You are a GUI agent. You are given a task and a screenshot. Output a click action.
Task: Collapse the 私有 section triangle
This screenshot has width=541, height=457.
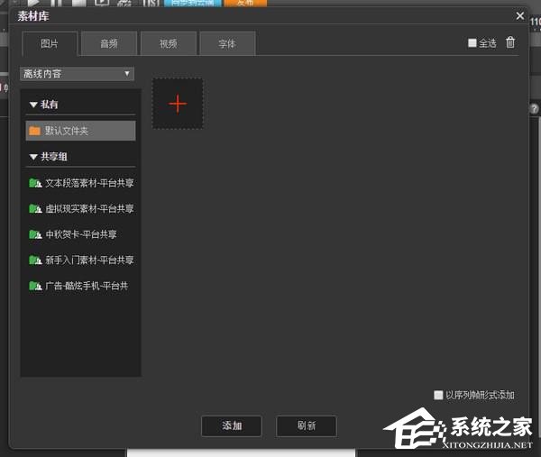point(33,105)
